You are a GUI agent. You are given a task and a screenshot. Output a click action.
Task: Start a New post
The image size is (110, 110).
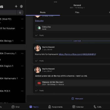coord(77,99)
